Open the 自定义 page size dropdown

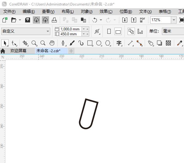coord(26,31)
